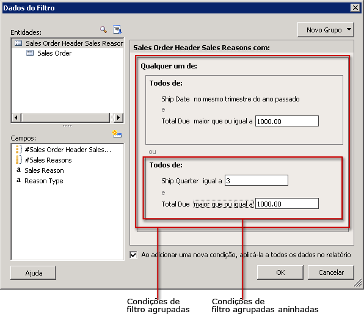Click the first Todos de group header
The width and height of the screenshot is (364, 314).
[166, 83]
